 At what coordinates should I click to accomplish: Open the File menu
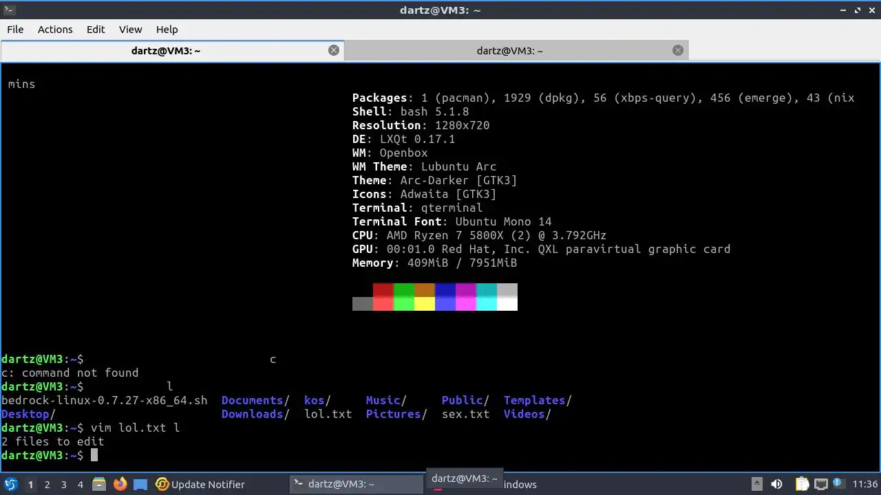[15, 30]
